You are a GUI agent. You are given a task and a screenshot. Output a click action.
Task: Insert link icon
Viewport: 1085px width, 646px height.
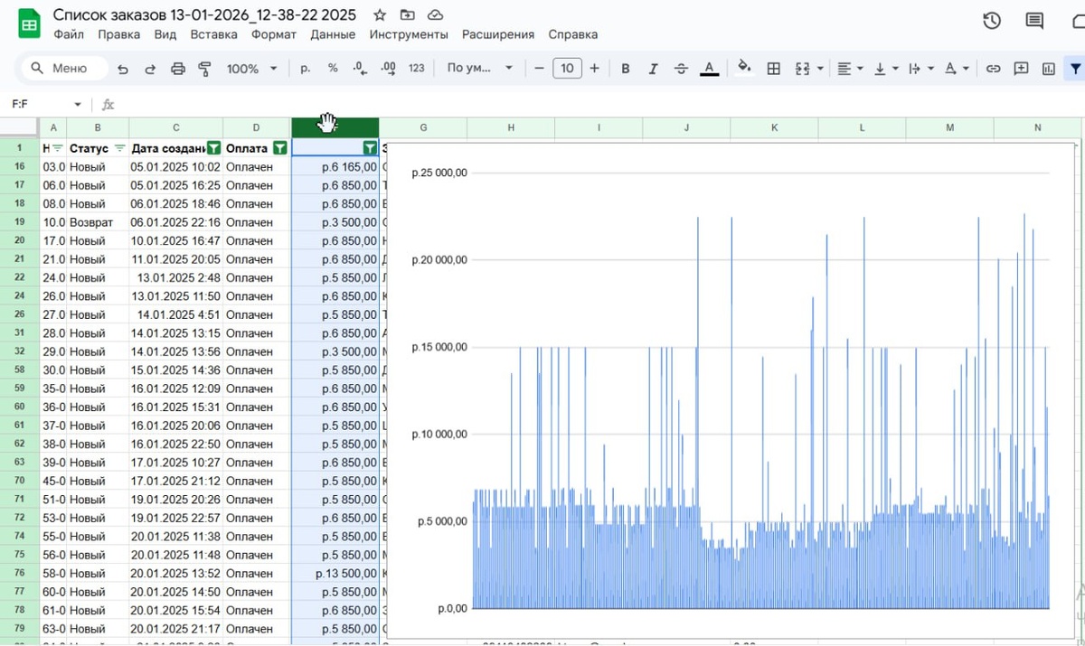[x=993, y=69]
